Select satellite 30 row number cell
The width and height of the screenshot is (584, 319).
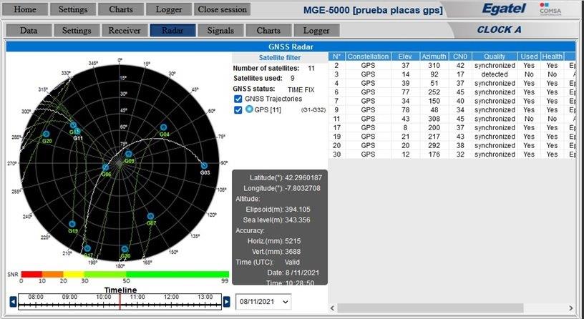tap(336, 154)
